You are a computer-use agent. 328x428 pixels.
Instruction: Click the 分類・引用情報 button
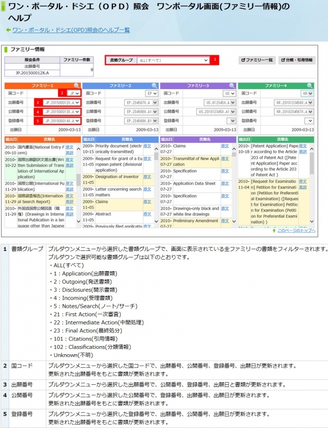297,60
